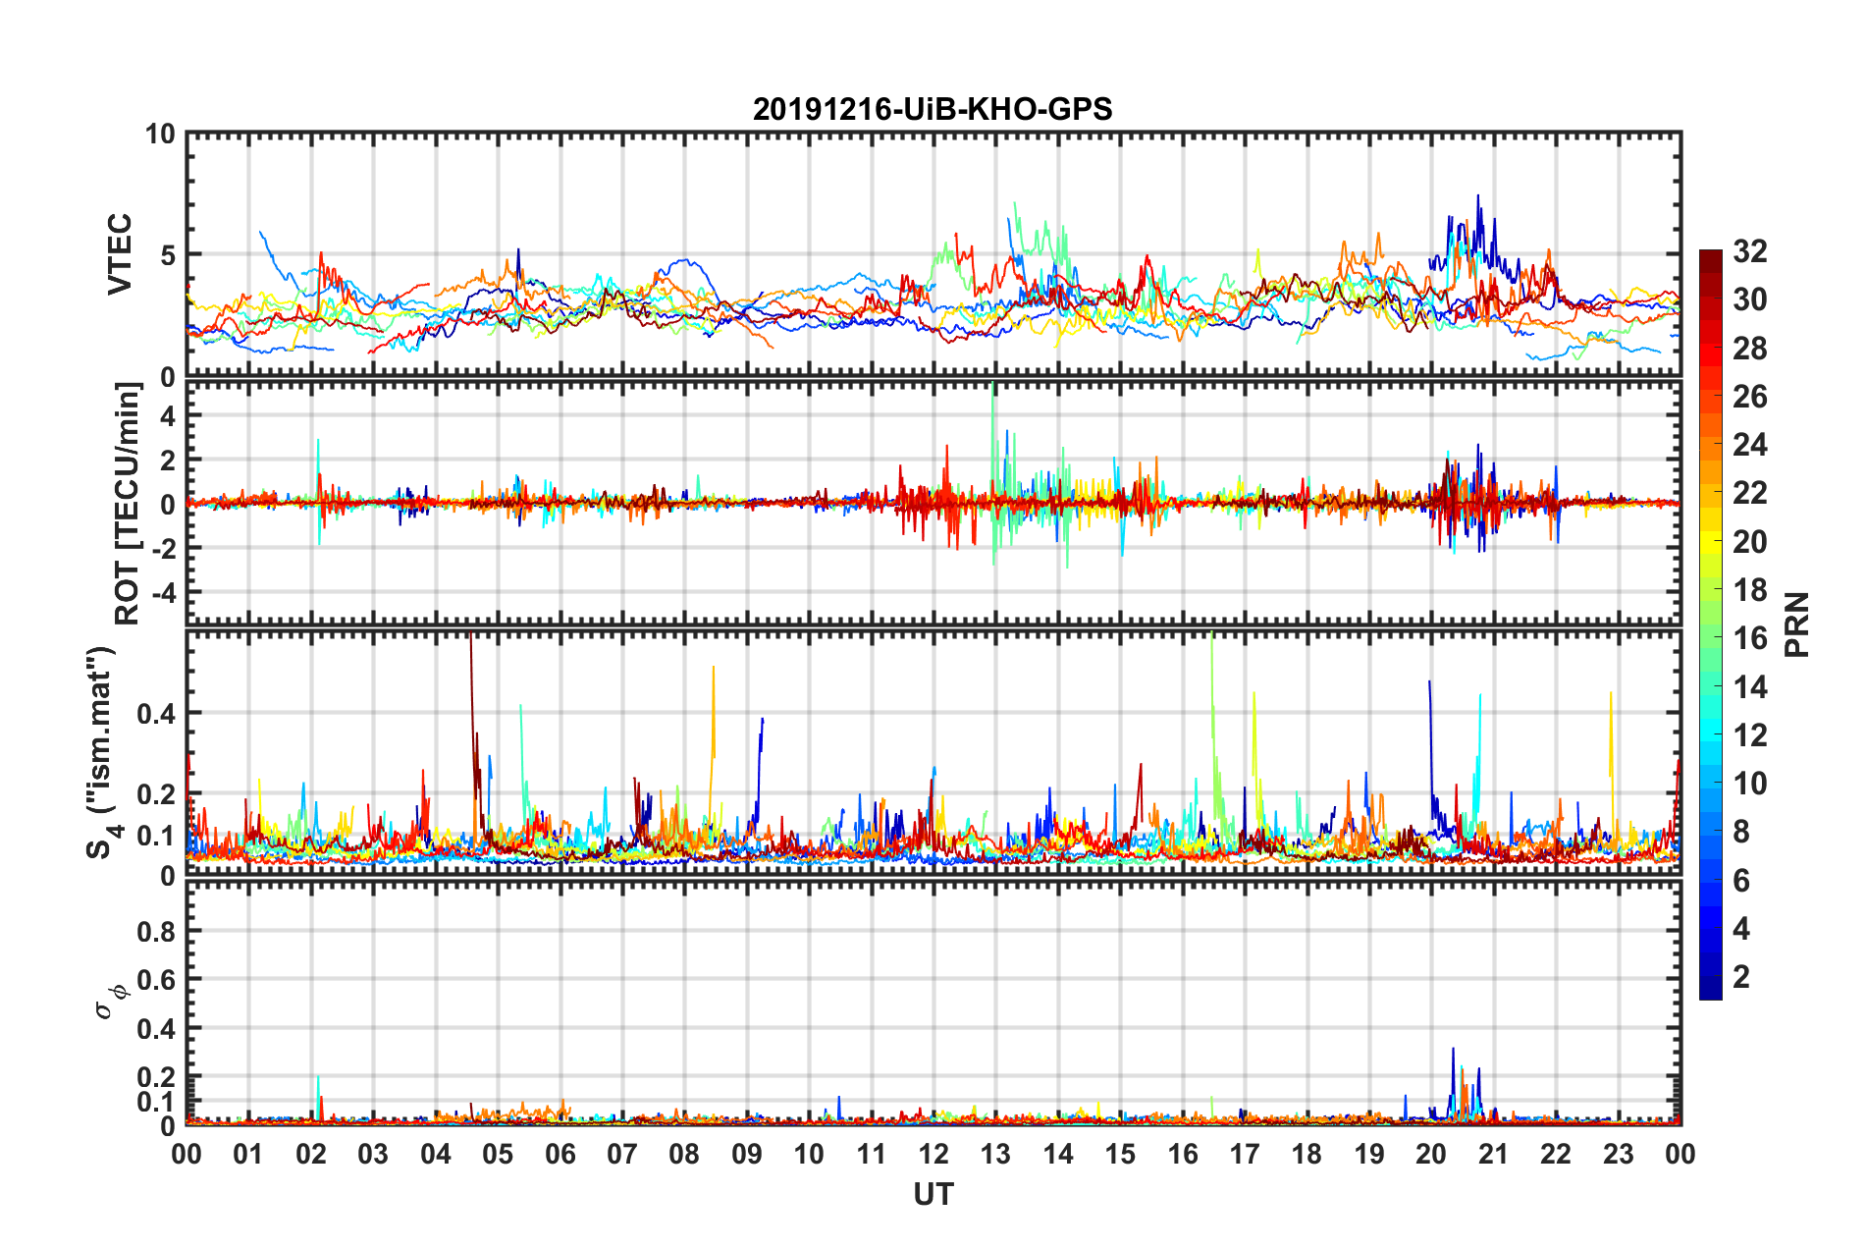The image size is (1867, 1249).
Task: Click the "ROT [TECU/min]" axis label
Action: [128, 504]
